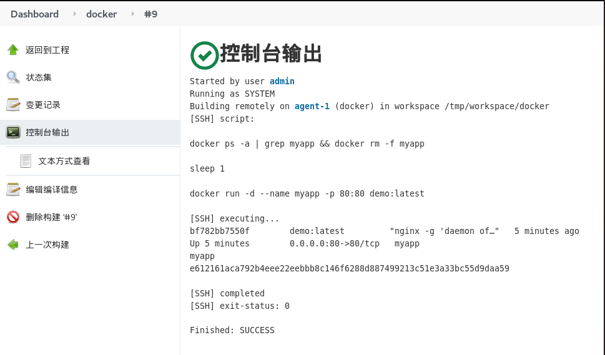Open the 返回到工程 link
Screen dimensions: 605x355
(47, 50)
